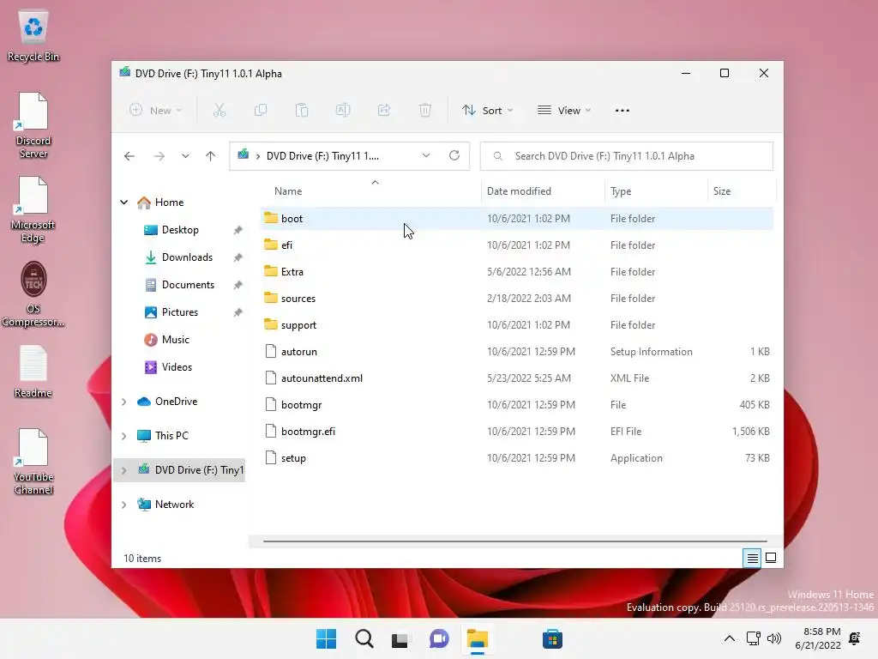This screenshot has height=659, width=878.
Task: Click the network tray icon
Action: coord(754,638)
